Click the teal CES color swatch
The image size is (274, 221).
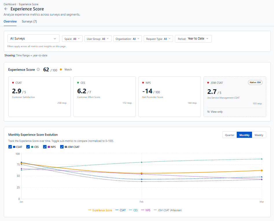[x=32, y=147]
